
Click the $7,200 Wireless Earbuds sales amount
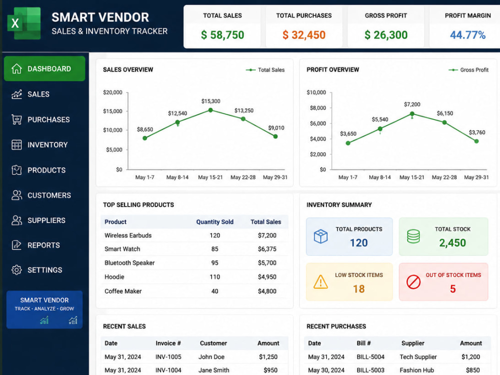click(x=267, y=235)
